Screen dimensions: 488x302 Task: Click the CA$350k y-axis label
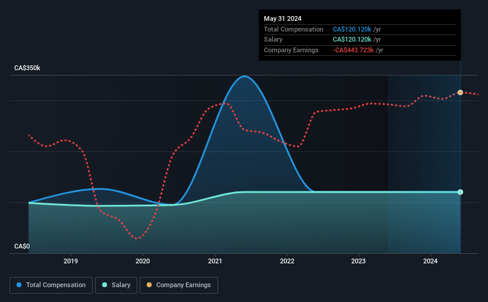[27, 68]
